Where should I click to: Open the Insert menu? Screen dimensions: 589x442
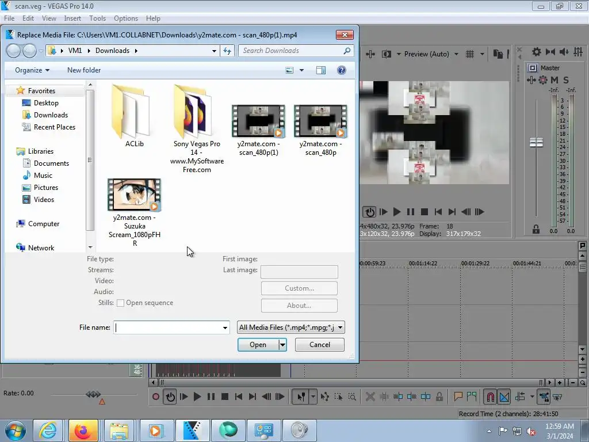72,18
